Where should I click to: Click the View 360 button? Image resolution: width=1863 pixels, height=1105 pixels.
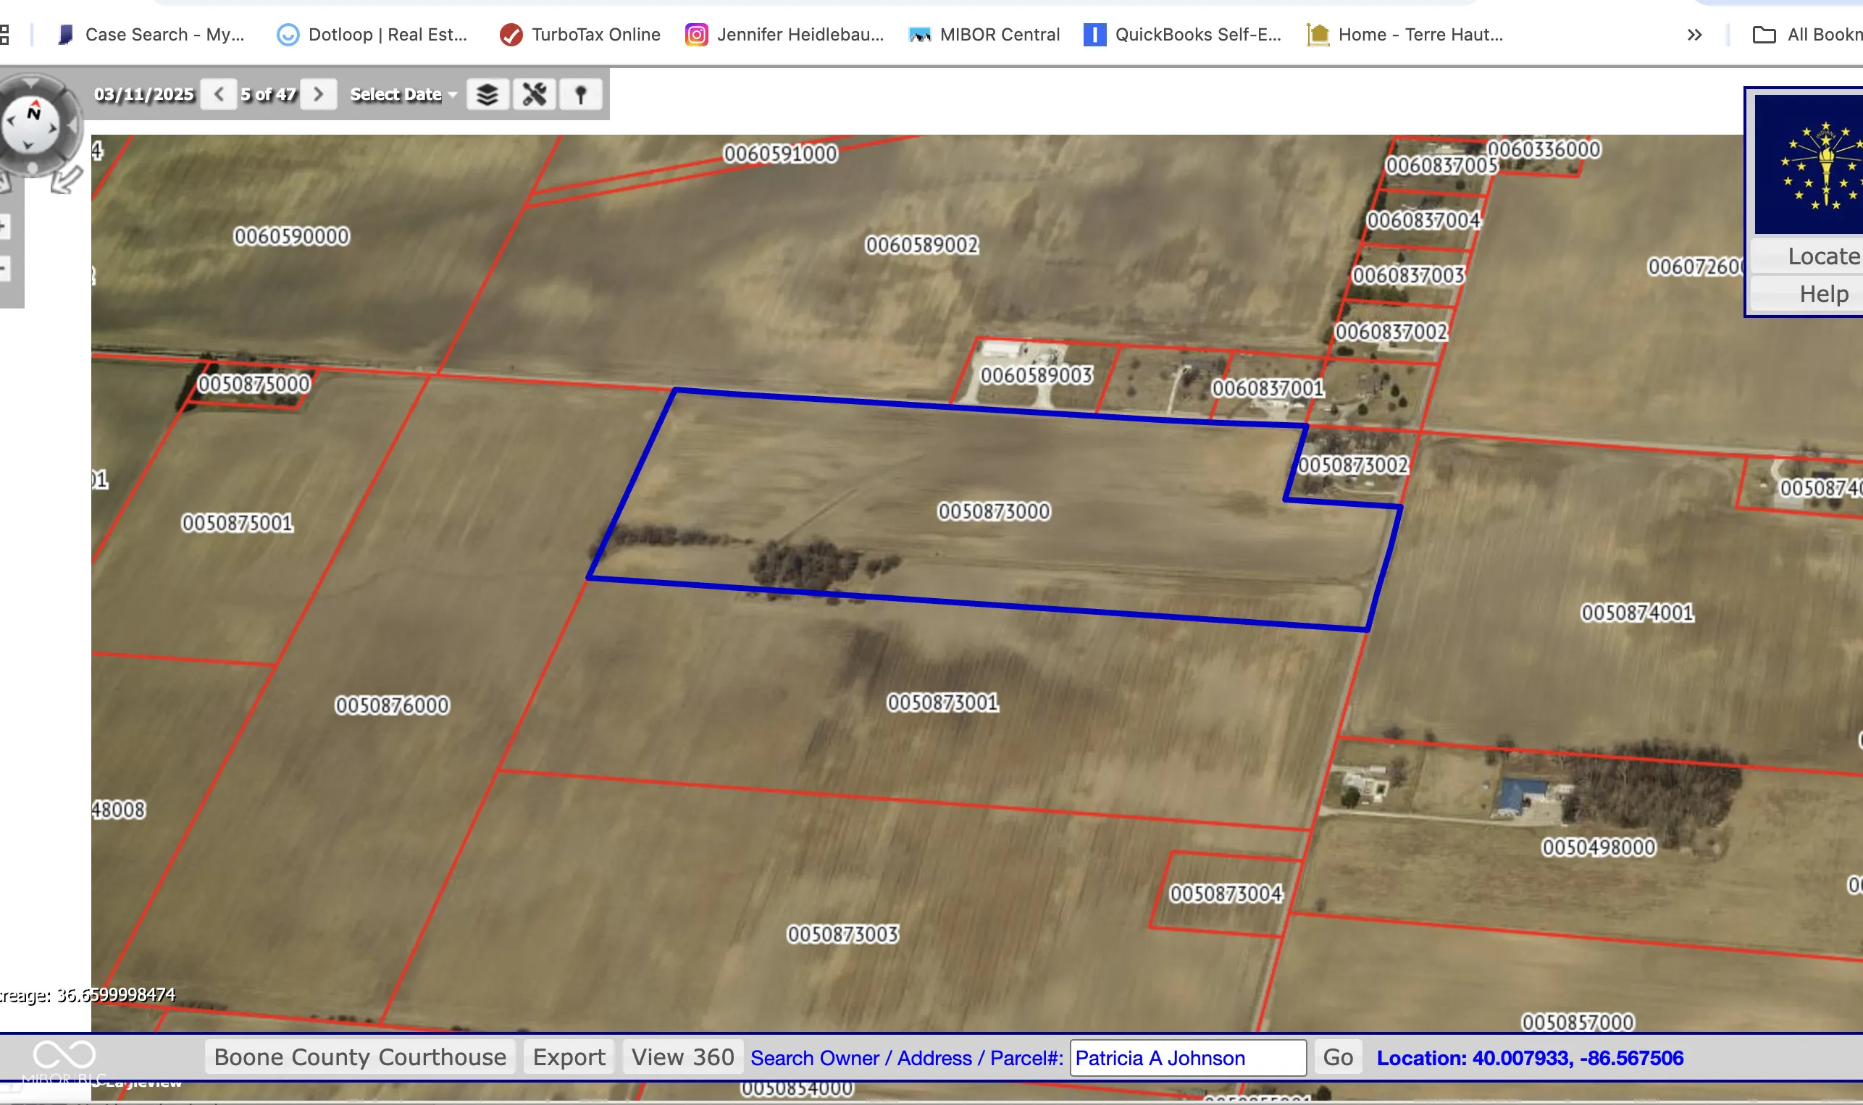[682, 1056]
